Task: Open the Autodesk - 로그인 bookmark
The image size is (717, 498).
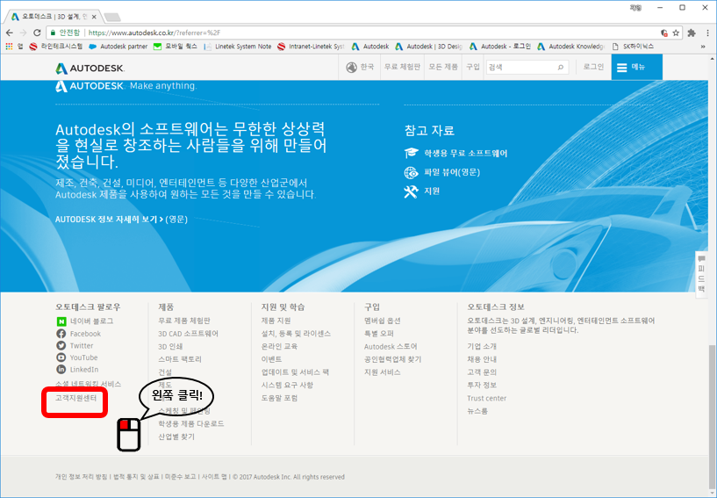Action: [x=500, y=47]
